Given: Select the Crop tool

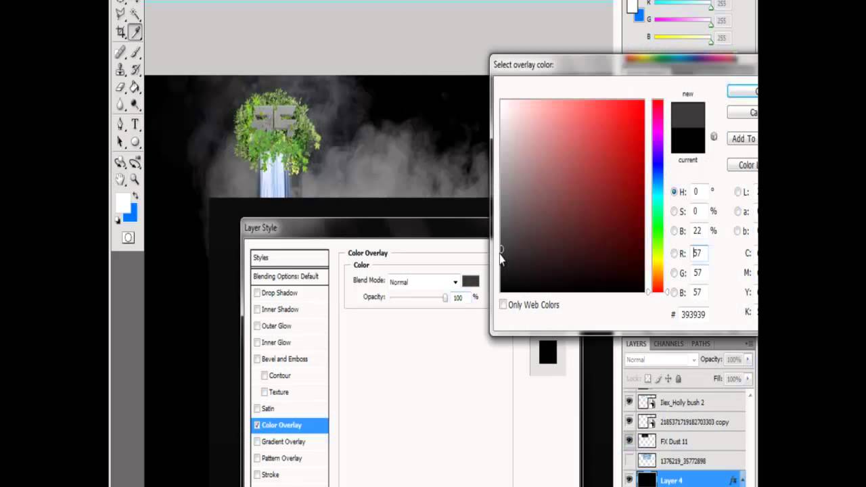Looking at the screenshot, I should pyautogui.click(x=120, y=31).
